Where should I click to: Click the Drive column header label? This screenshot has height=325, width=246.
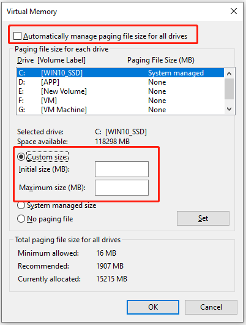[x=26, y=60]
